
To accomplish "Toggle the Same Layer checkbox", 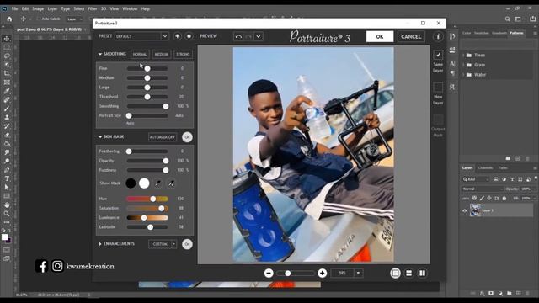I will coord(438,55).
